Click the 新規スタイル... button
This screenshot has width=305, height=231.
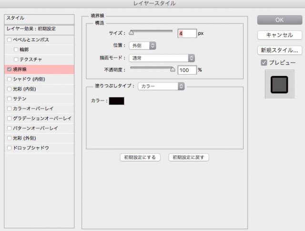coord(279,50)
